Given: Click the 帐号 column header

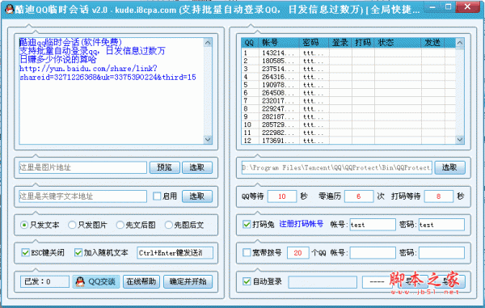Looking at the screenshot, I should click(279, 43).
